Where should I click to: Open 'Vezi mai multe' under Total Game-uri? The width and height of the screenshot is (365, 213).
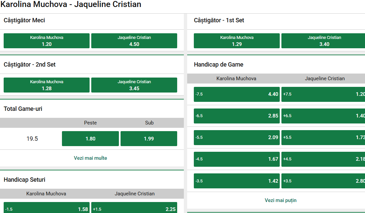(90, 158)
